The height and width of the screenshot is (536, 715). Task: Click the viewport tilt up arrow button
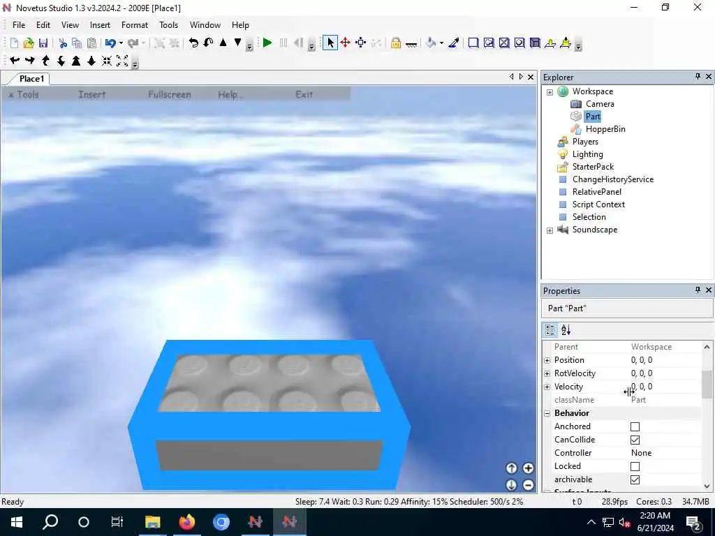[x=511, y=468]
